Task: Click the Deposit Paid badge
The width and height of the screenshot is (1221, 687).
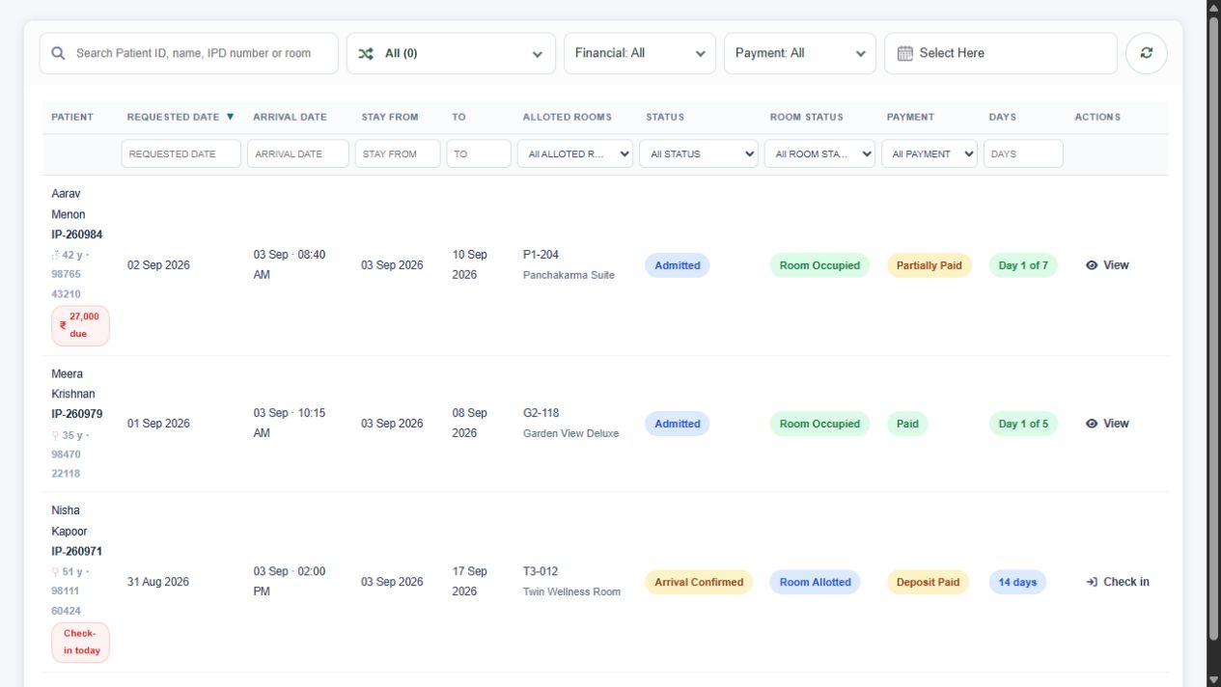Action: coord(928,582)
